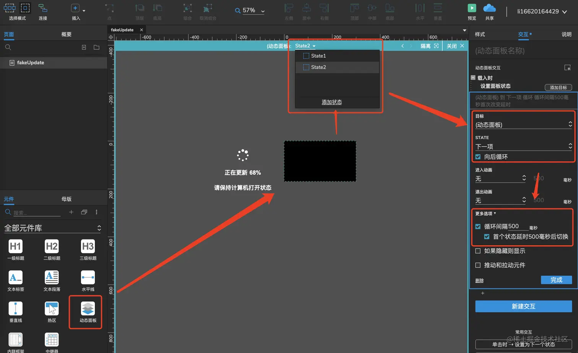Click the 共享 cloud share icon
The height and width of the screenshot is (353, 578).
click(489, 8)
